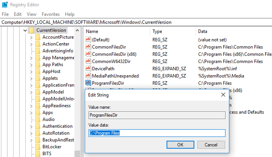Select the AppModelUnlock tree key

click(58, 99)
